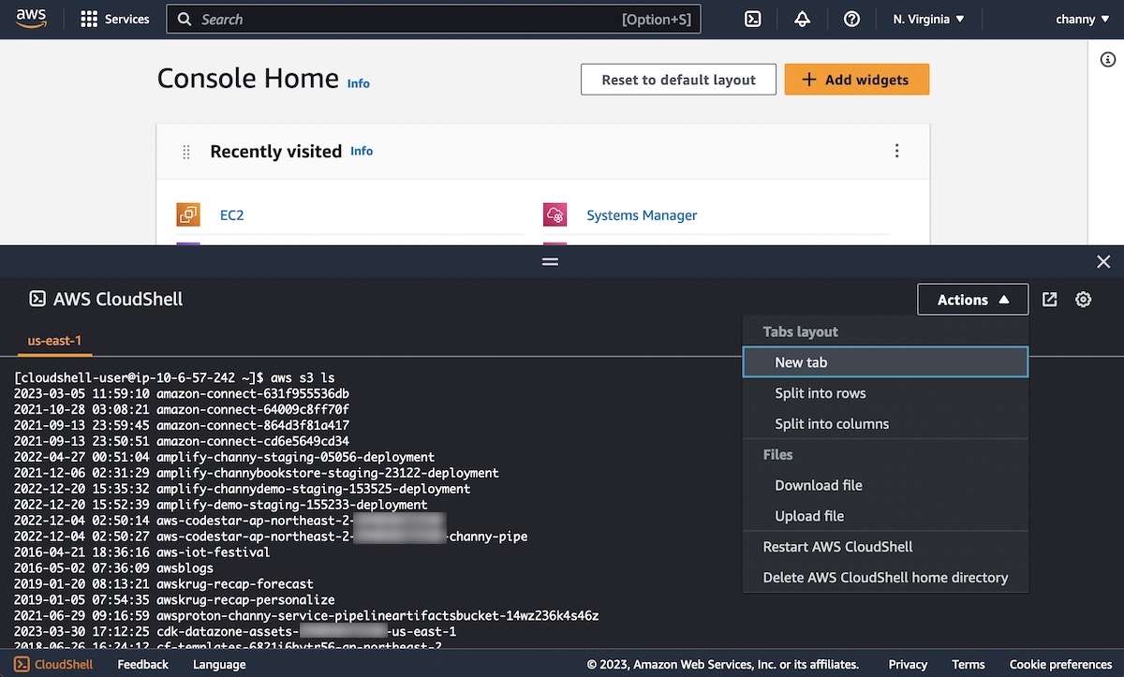Screen dimensions: 1124x677
Task: Open Cookie preferences in the footer
Action: coord(1060,665)
